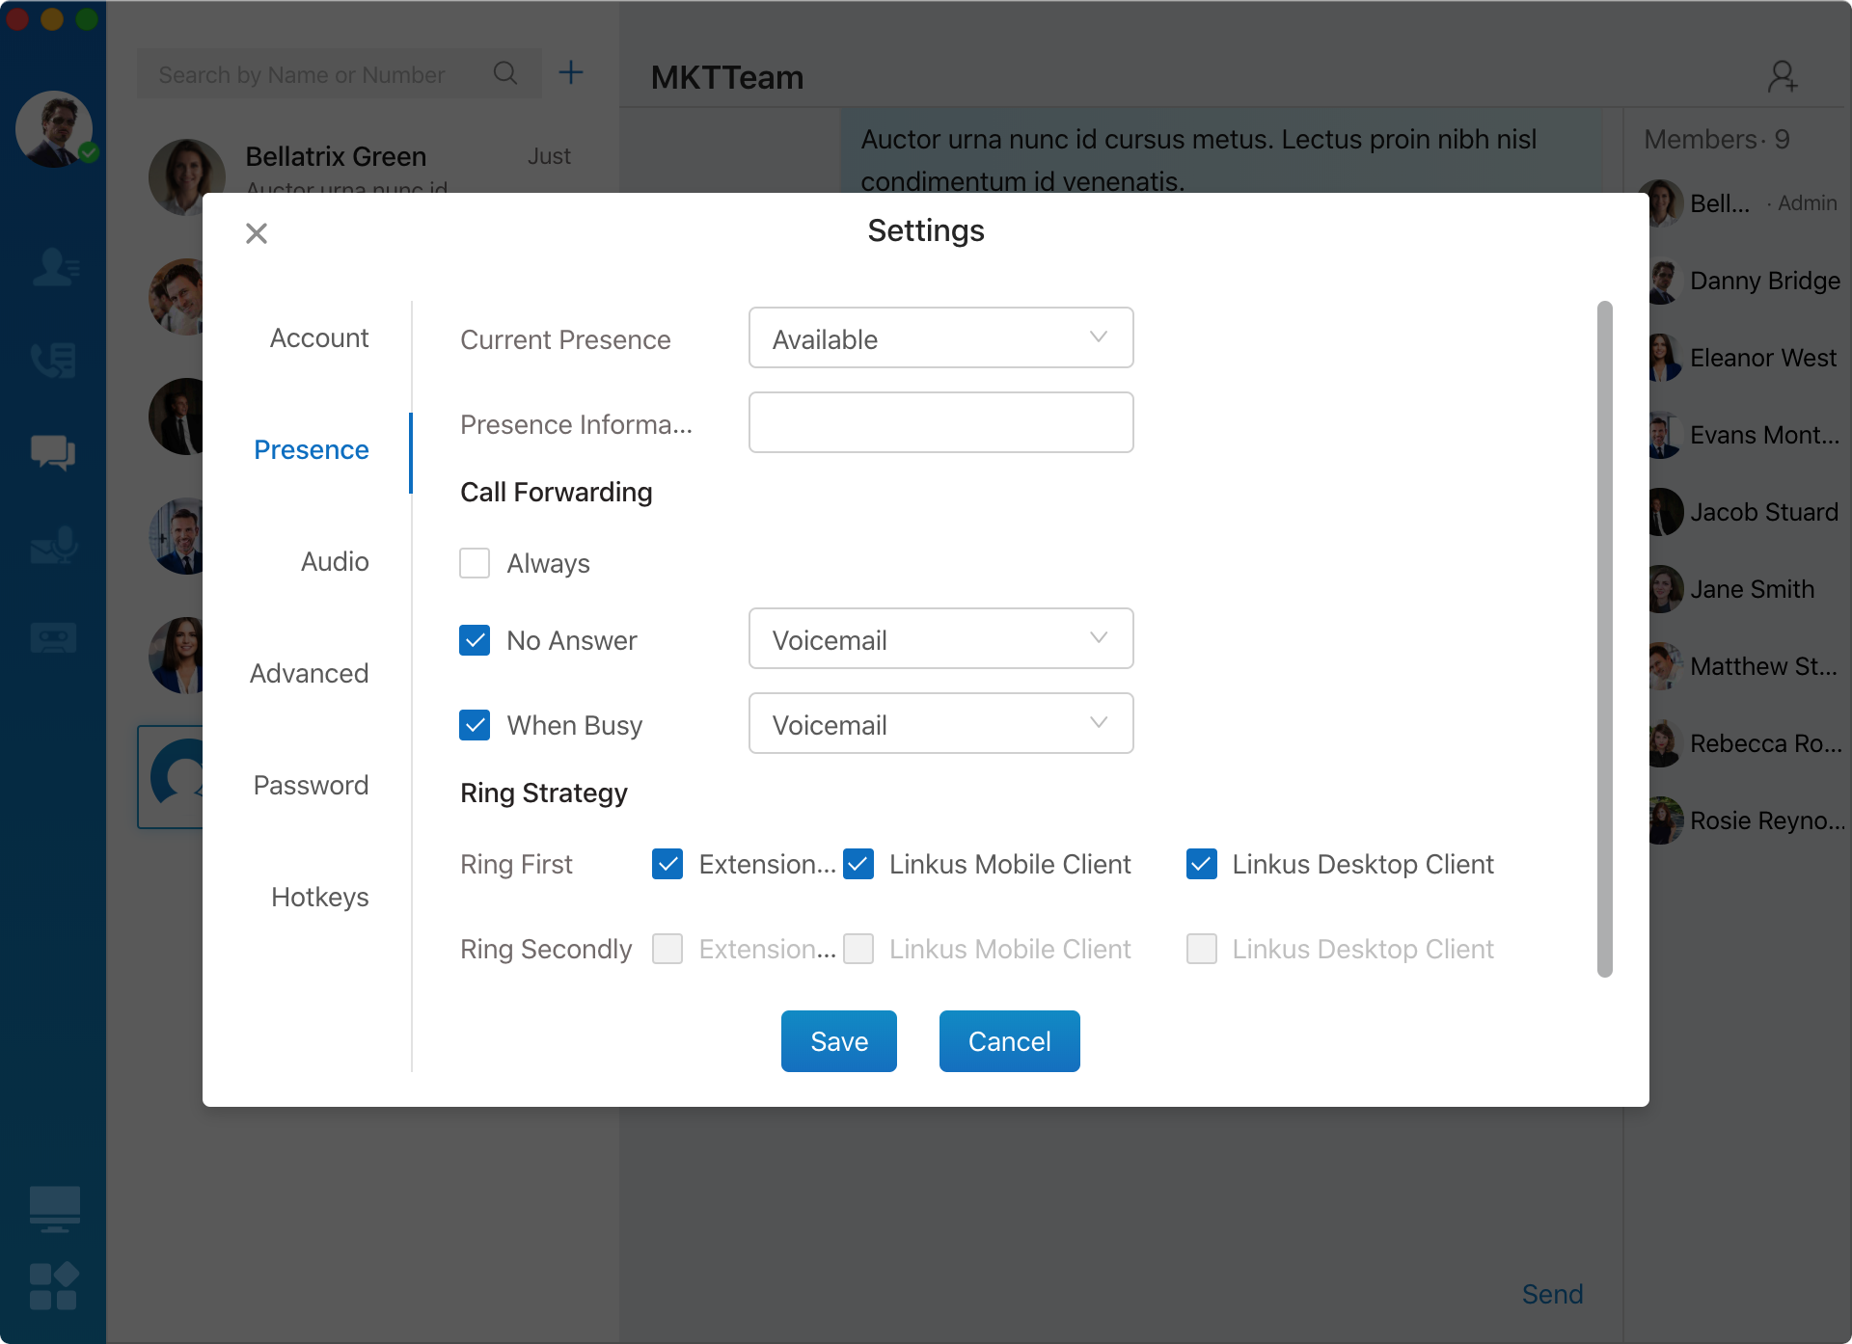Close the Settings dialog with X icon
Screen dimensions: 1852x1344
[257, 233]
